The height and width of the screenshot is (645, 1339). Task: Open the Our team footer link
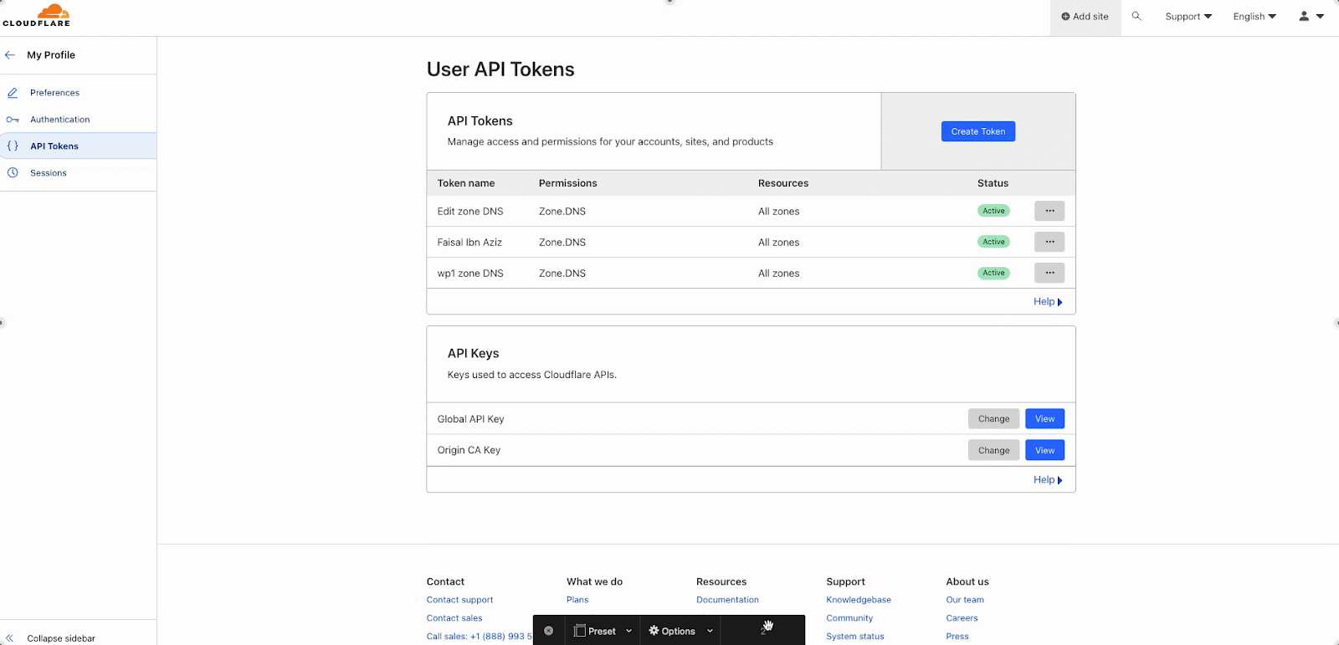click(965, 600)
